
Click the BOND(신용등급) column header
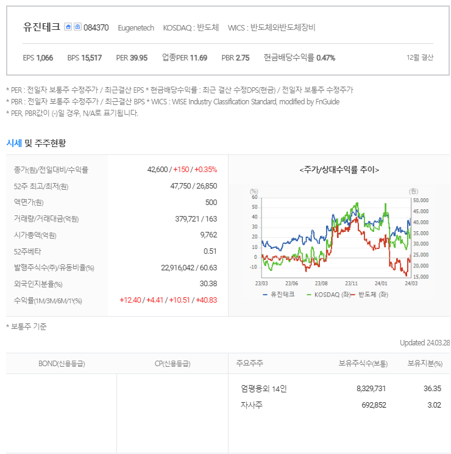(62, 364)
